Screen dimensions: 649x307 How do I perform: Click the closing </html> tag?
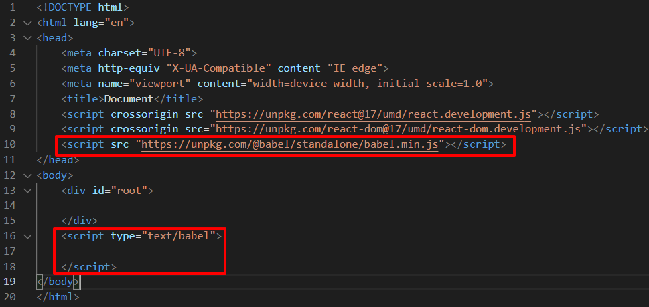point(58,297)
